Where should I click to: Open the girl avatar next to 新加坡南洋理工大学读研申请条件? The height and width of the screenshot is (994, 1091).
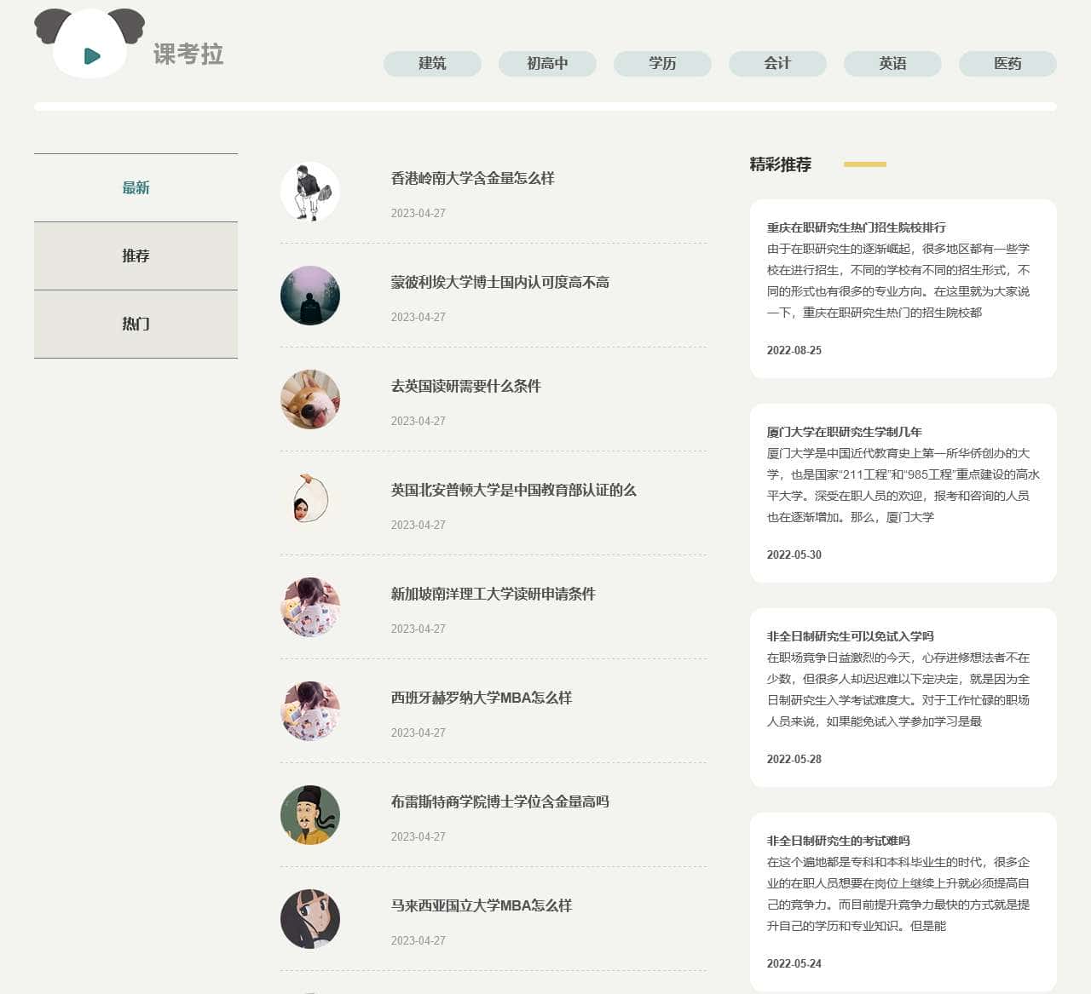309,606
